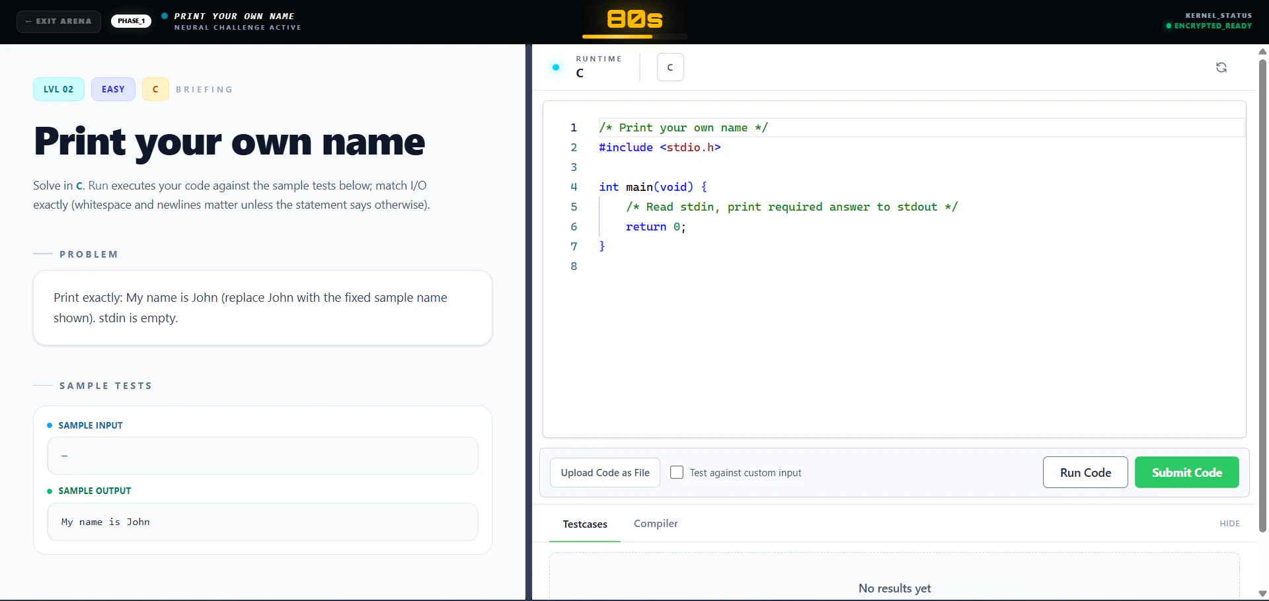Place cursor on the #include <stdio.h> line

[660, 147]
